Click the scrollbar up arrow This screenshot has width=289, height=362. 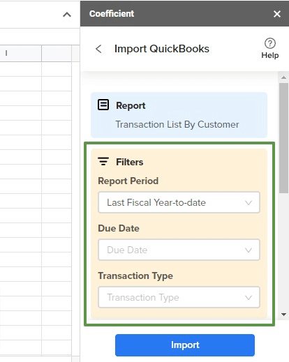283,77
